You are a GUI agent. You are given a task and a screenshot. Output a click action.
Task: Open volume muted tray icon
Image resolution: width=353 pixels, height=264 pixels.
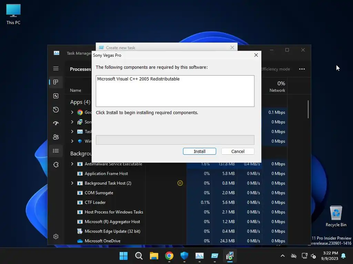coord(313,256)
